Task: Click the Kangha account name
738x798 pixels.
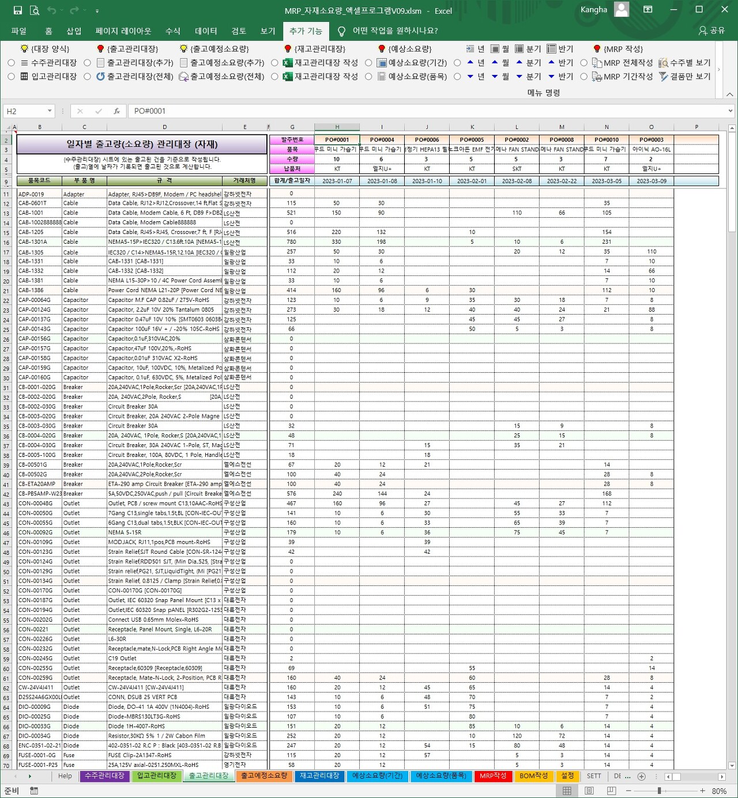Action: 593,10
